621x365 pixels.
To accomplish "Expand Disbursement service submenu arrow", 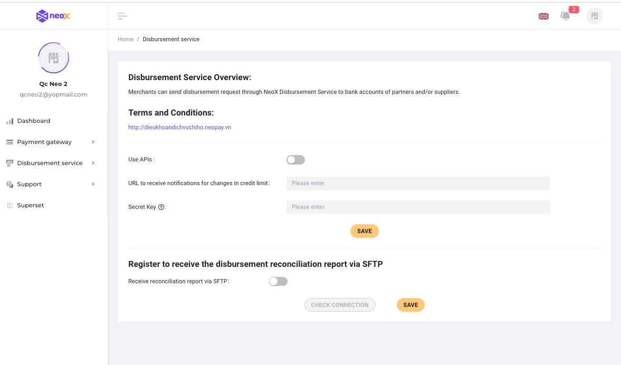I will (93, 163).
